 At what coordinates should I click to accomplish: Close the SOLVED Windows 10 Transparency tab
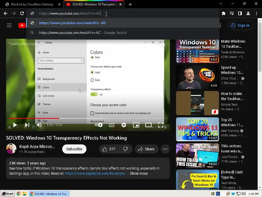121,4
